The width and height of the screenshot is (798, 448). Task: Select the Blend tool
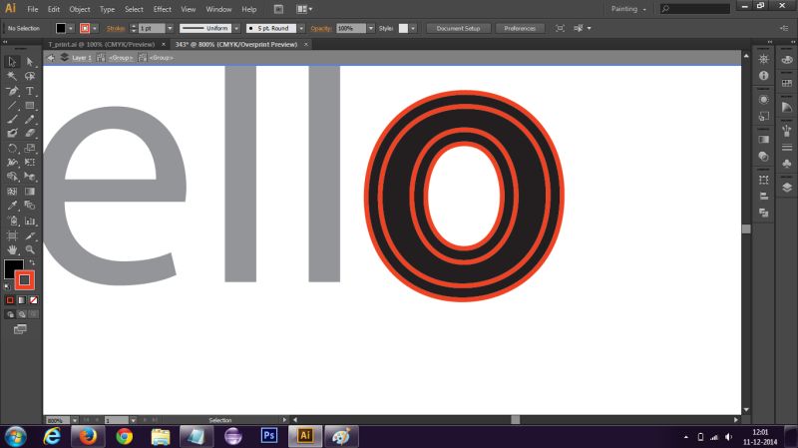pyautogui.click(x=30, y=206)
